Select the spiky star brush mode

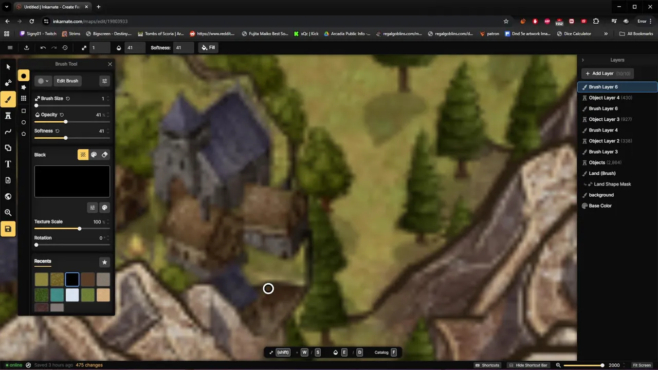[x=24, y=87]
